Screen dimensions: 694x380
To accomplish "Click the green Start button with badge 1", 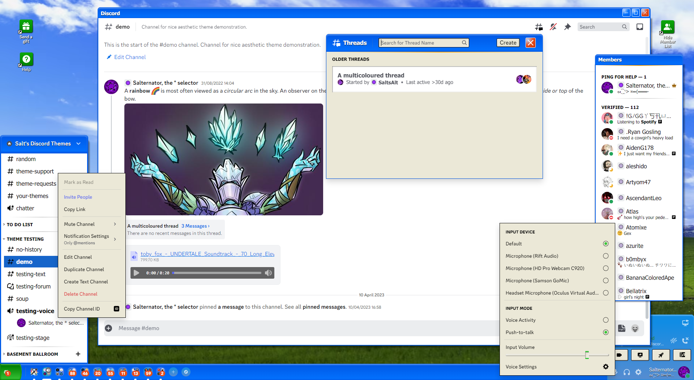I will 10,372.
